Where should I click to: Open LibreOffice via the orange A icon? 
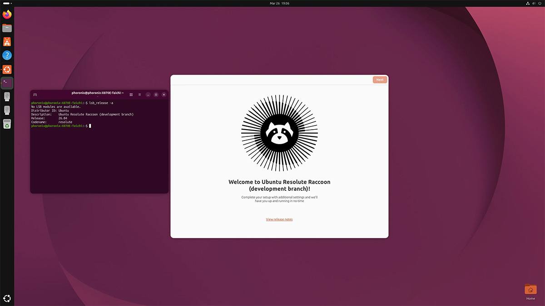point(7,41)
